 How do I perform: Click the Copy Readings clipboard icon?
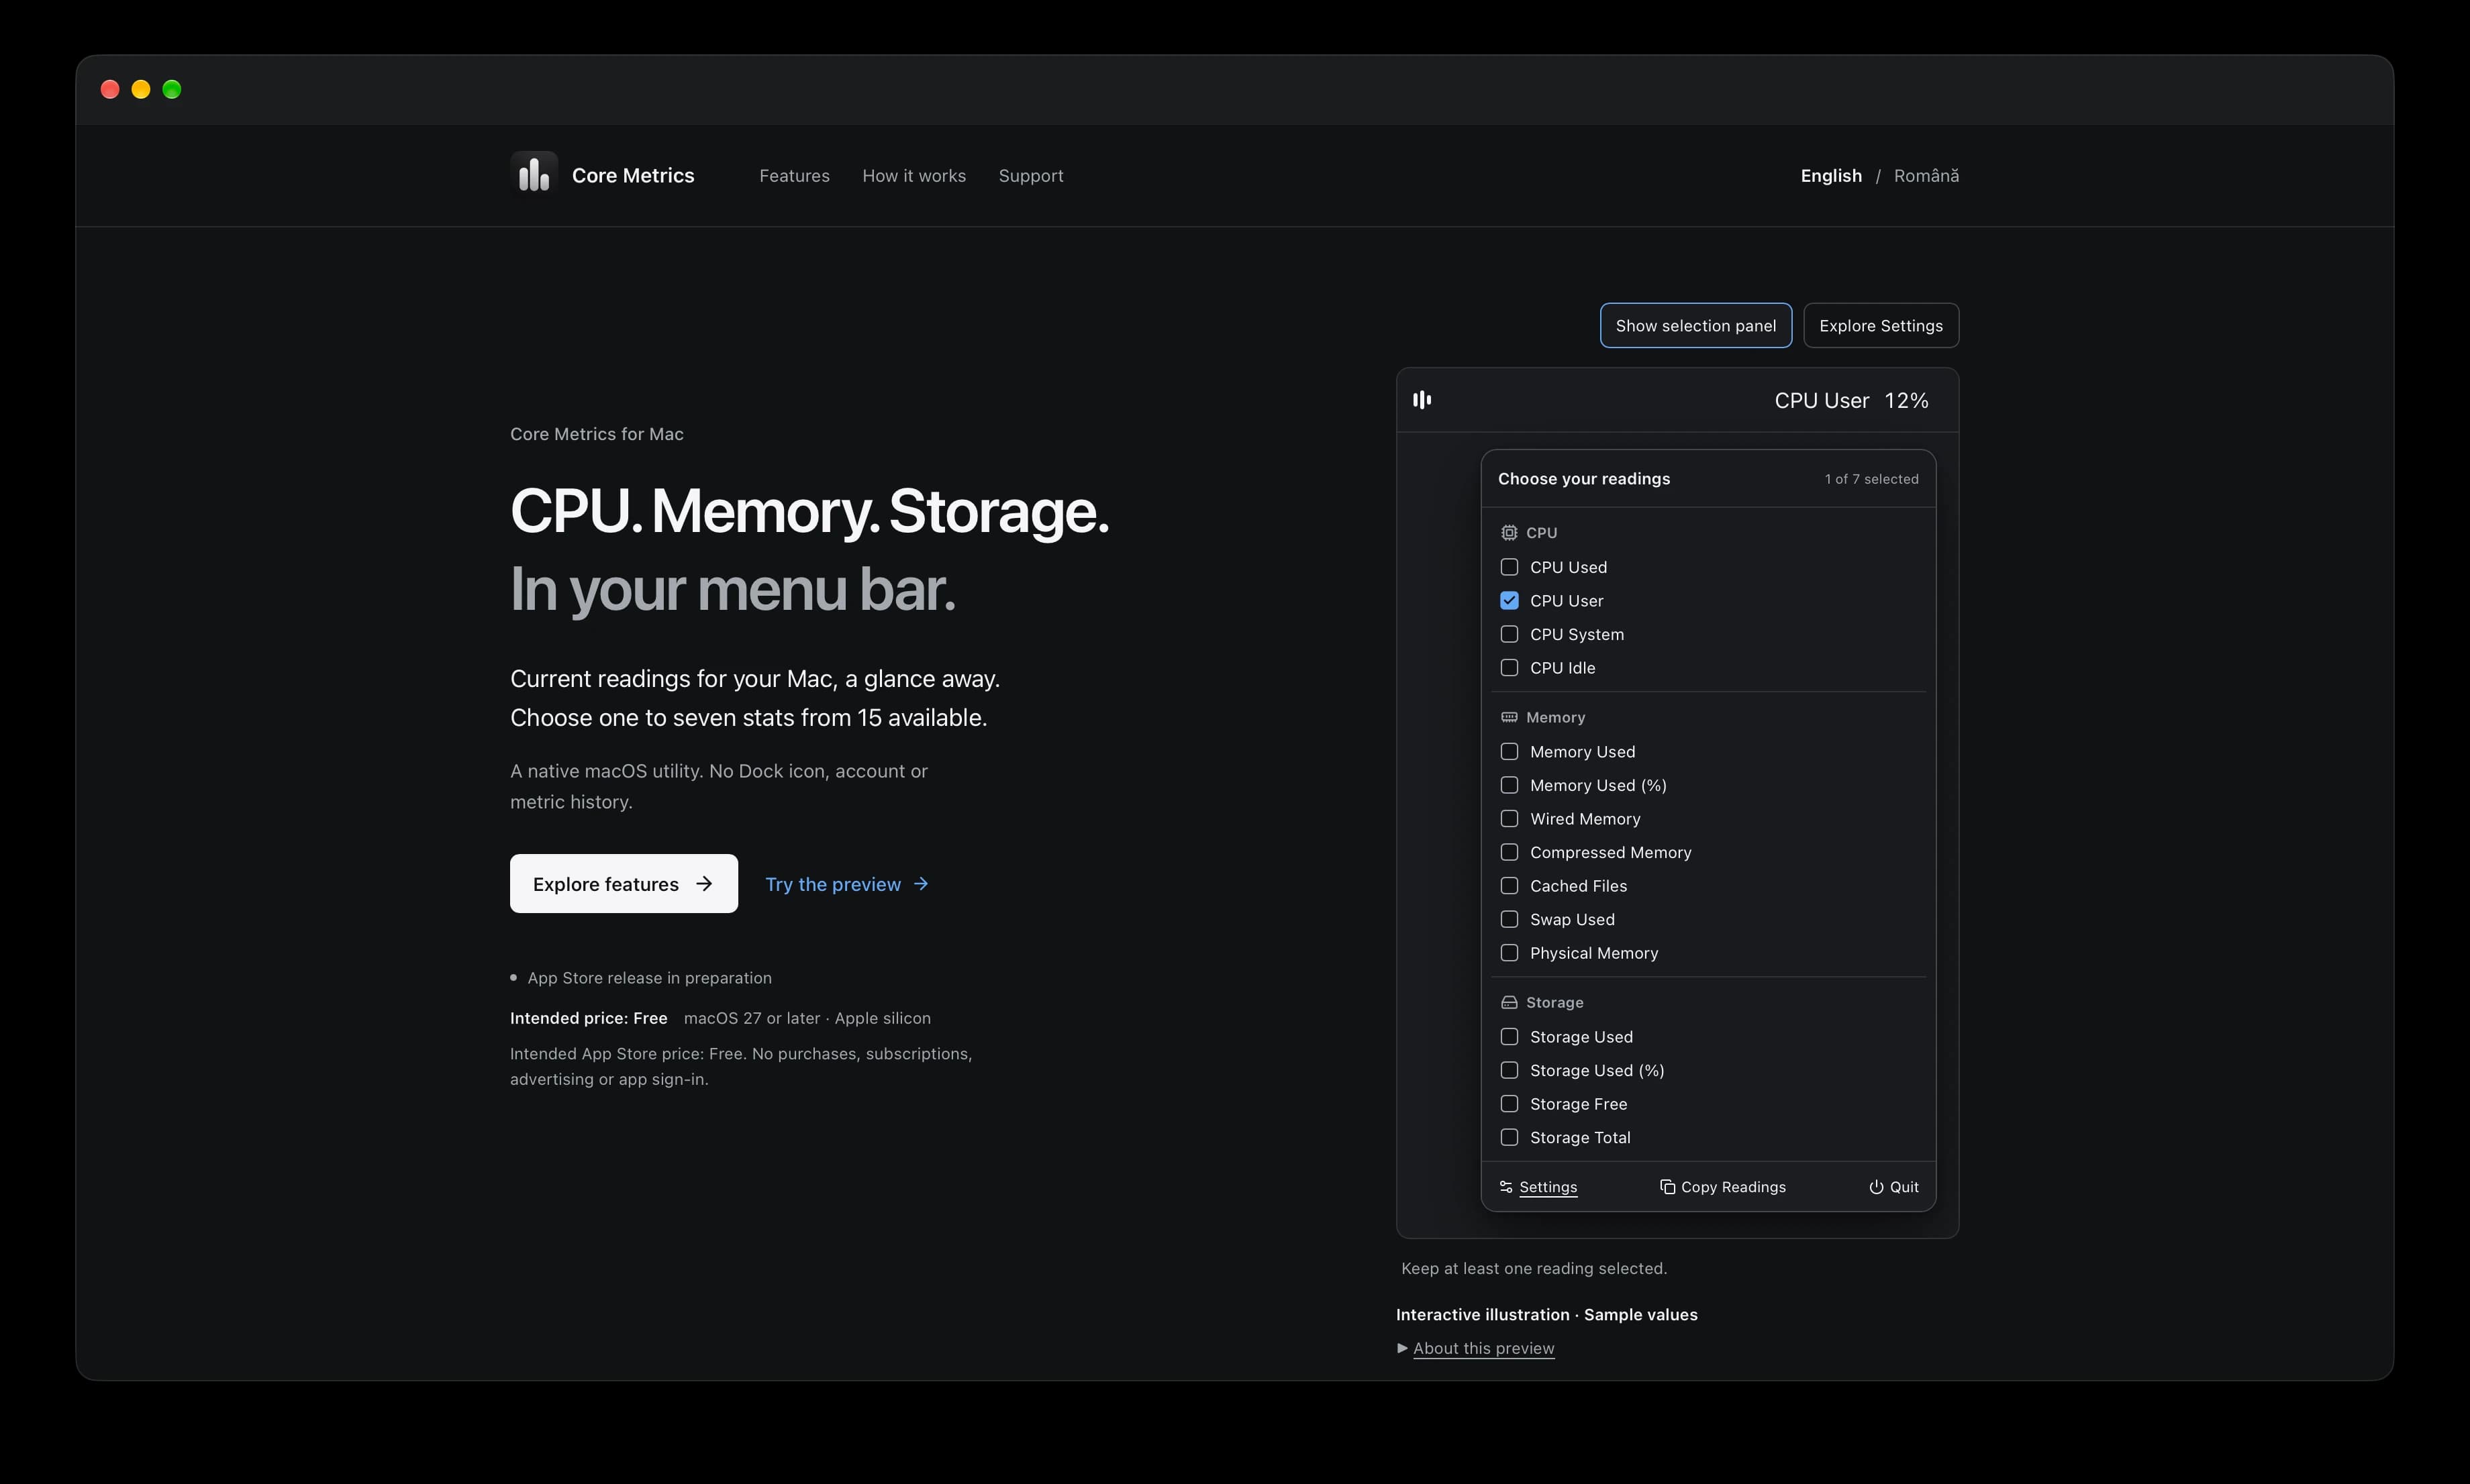(x=1667, y=1187)
